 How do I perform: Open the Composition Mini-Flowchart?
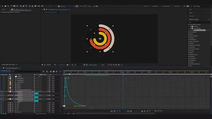43,71
